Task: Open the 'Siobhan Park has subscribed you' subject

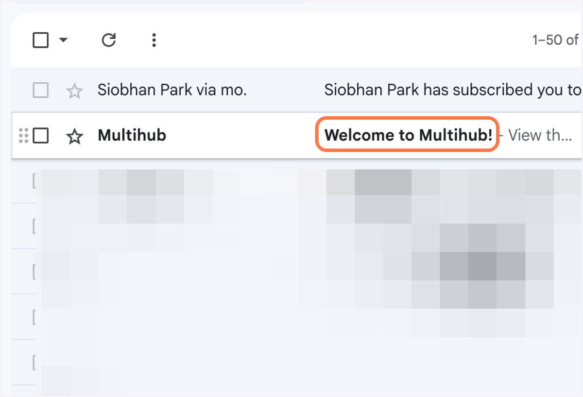Action: pos(453,90)
